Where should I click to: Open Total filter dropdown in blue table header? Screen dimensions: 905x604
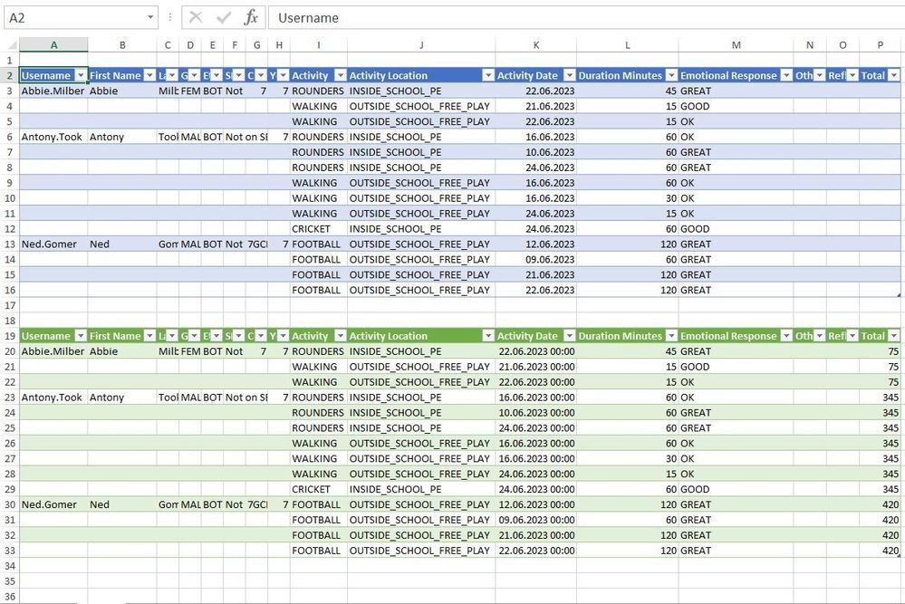[894, 75]
